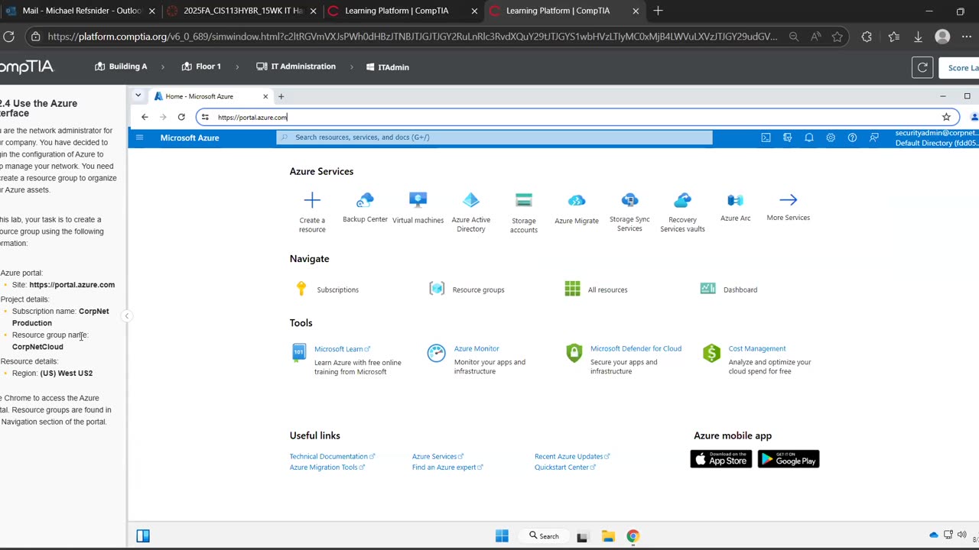The height and width of the screenshot is (550, 979).
Task: Open File Explorer from the taskbar
Action: coord(608,536)
